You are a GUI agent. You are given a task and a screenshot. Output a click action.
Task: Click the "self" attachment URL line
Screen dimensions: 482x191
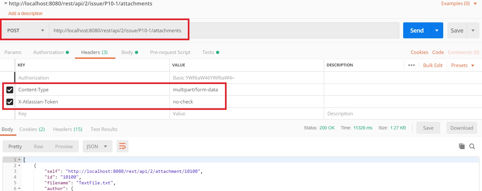click(124, 172)
